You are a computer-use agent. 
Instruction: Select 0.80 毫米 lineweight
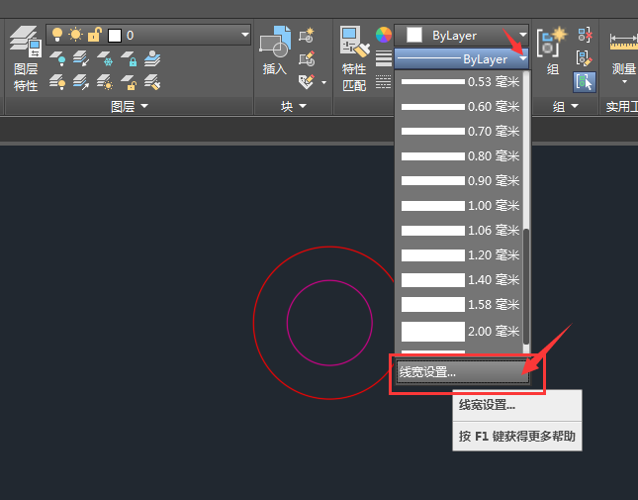[x=460, y=156]
